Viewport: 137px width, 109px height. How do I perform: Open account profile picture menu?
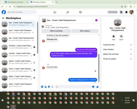[132, 12]
